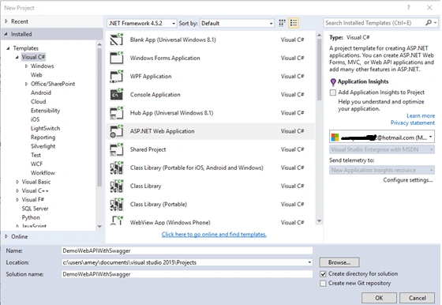The image size is (442, 305).
Task: Select the Shared Project template icon
Action: click(117, 149)
